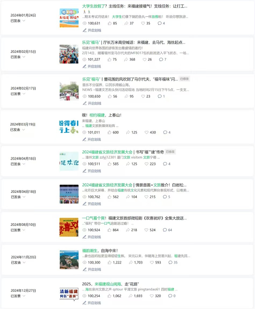Click 开启划线 under 簪花围 article

click(x=92, y=103)
